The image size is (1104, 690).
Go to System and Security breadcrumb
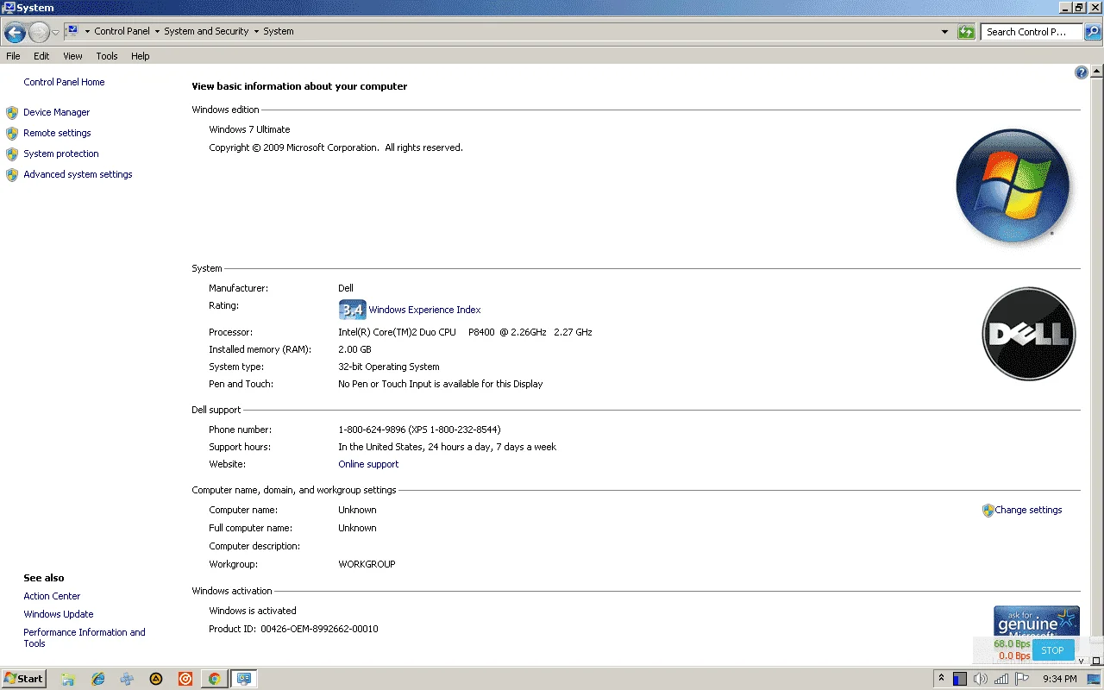(x=206, y=31)
